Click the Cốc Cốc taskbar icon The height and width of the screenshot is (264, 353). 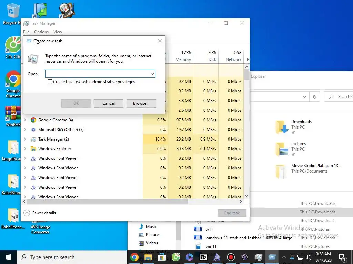click(x=175, y=257)
